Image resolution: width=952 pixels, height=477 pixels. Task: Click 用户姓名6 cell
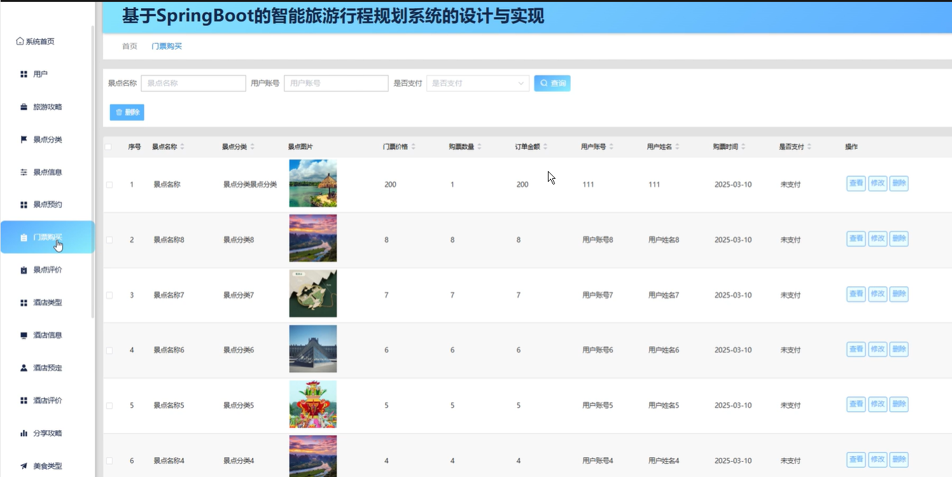point(664,350)
